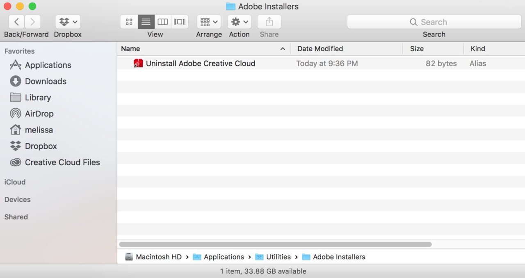The width and height of the screenshot is (525, 278).
Task: Go to Applications in path bar
Action: pos(218,257)
